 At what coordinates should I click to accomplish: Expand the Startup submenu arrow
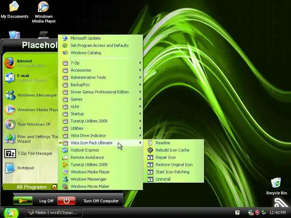pyautogui.click(x=140, y=114)
